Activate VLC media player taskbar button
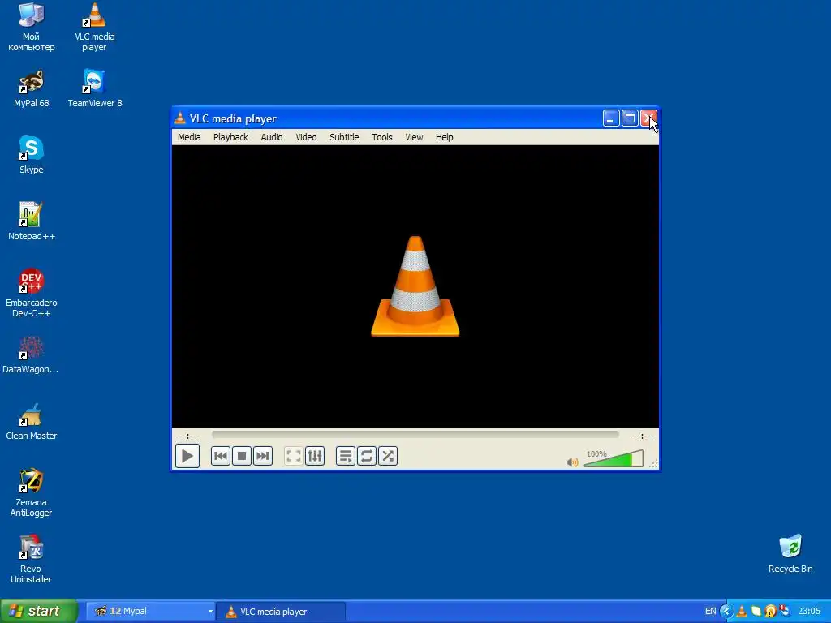The image size is (831, 623). [282, 612]
